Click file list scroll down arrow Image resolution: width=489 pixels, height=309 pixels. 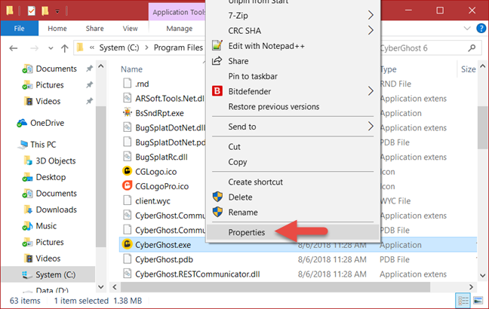click(x=482, y=275)
